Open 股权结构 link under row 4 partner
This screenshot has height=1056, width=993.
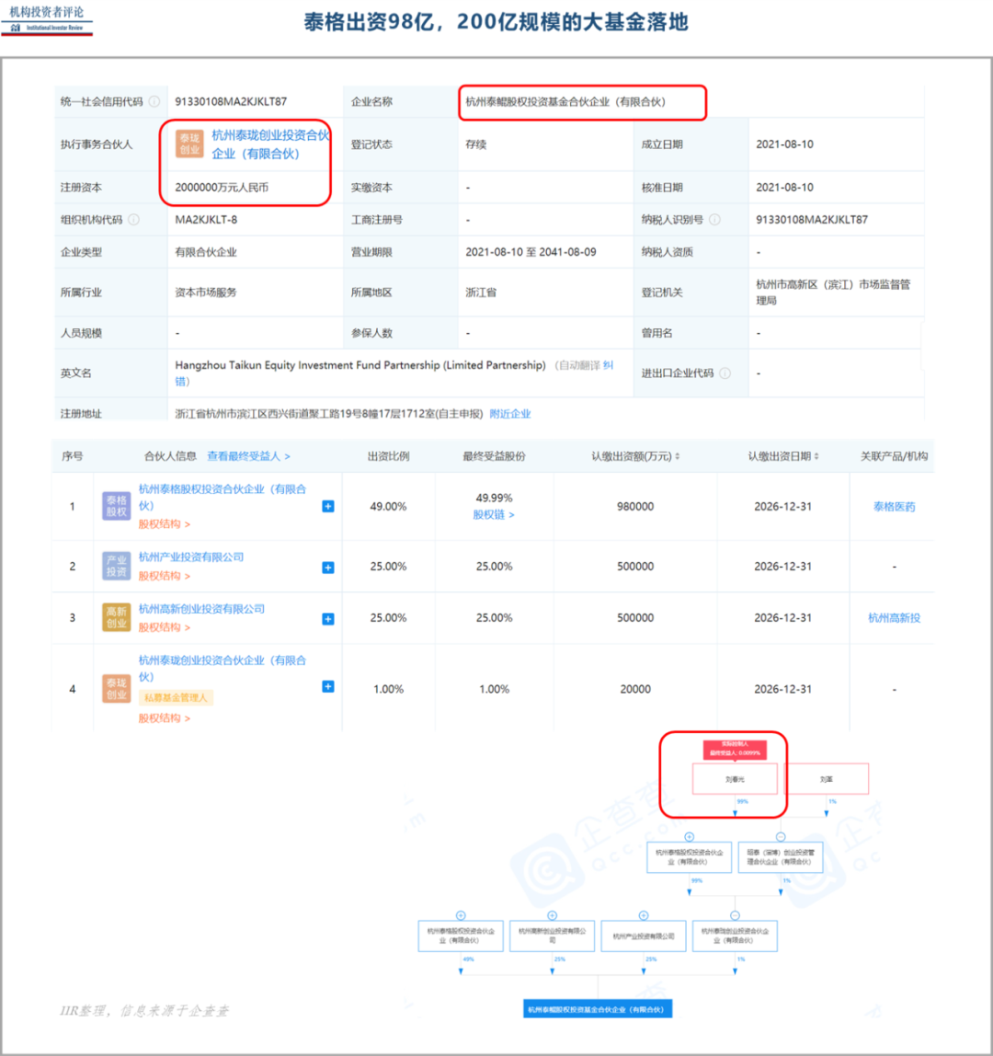(165, 717)
